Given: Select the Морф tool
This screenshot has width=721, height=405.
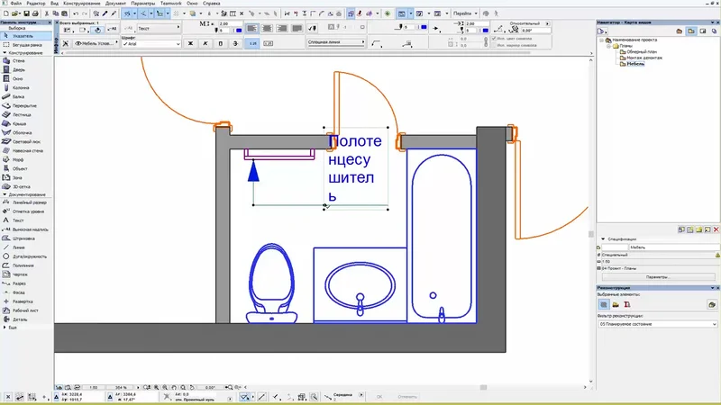Looking at the screenshot, I should point(17,160).
